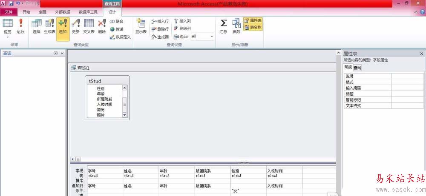Open Access help question mark icon
426x196 pixels.
pyautogui.click(x=423, y=12)
